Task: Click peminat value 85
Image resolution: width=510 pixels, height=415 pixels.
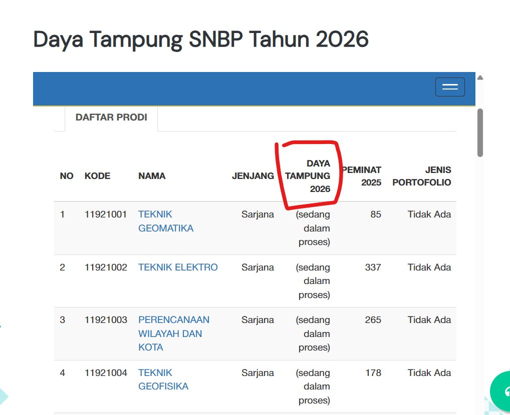Action: coord(376,214)
